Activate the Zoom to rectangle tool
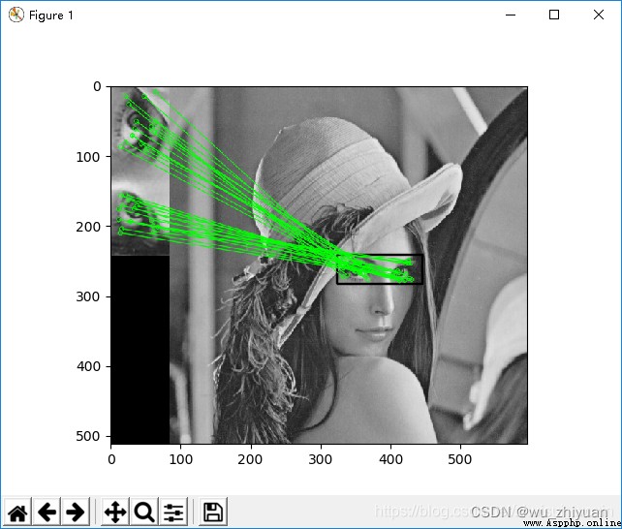The width and height of the screenshot is (622, 529). (144, 512)
